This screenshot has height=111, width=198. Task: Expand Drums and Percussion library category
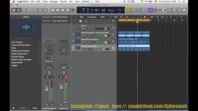click(26, 45)
